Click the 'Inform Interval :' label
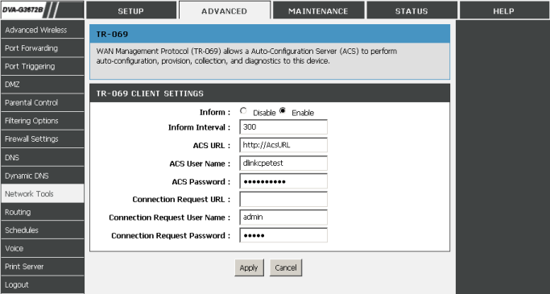The image size is (550, 294). (x=199, y=127)
